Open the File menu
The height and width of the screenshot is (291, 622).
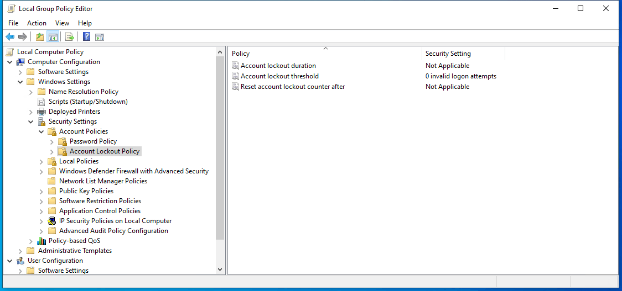click(x=13, y=23)
